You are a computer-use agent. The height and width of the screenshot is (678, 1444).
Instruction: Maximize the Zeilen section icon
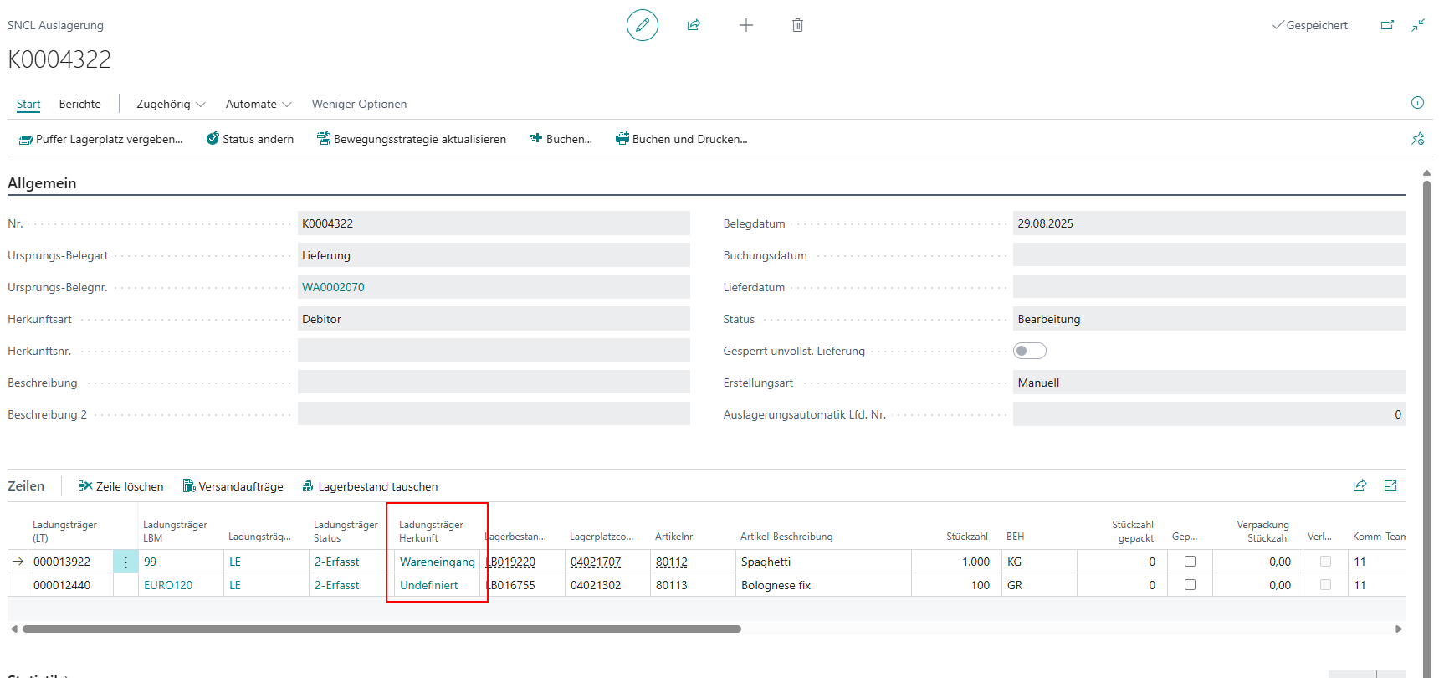click(1390, 485)
